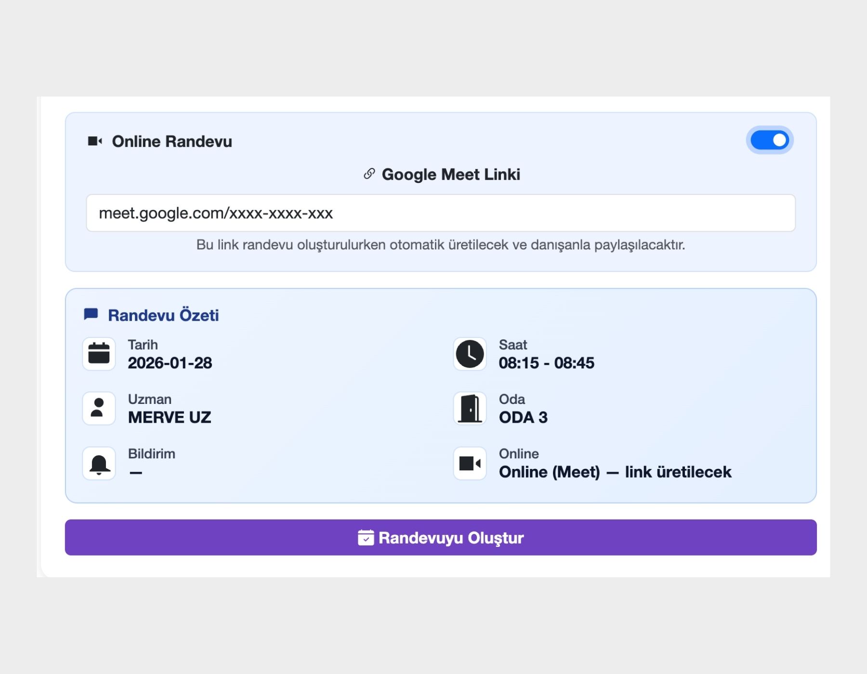Click the link icon beside Google Meet Linki

[368, 174]
